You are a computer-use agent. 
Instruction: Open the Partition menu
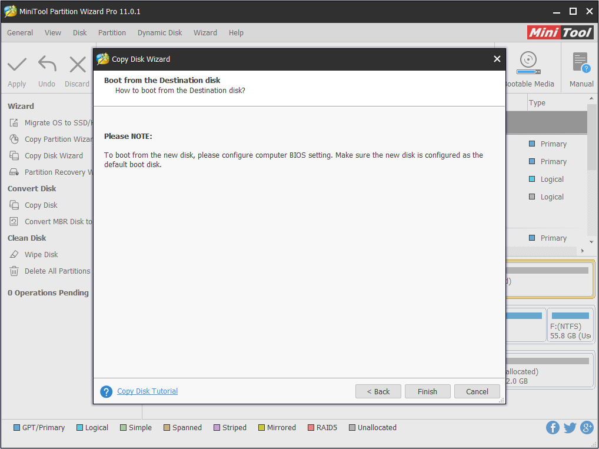point(112,33)
